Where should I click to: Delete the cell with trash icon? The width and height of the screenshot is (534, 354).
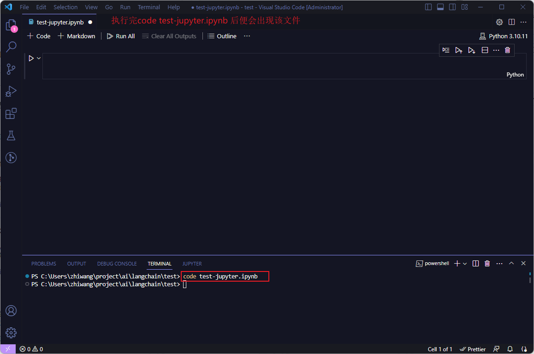507,50
